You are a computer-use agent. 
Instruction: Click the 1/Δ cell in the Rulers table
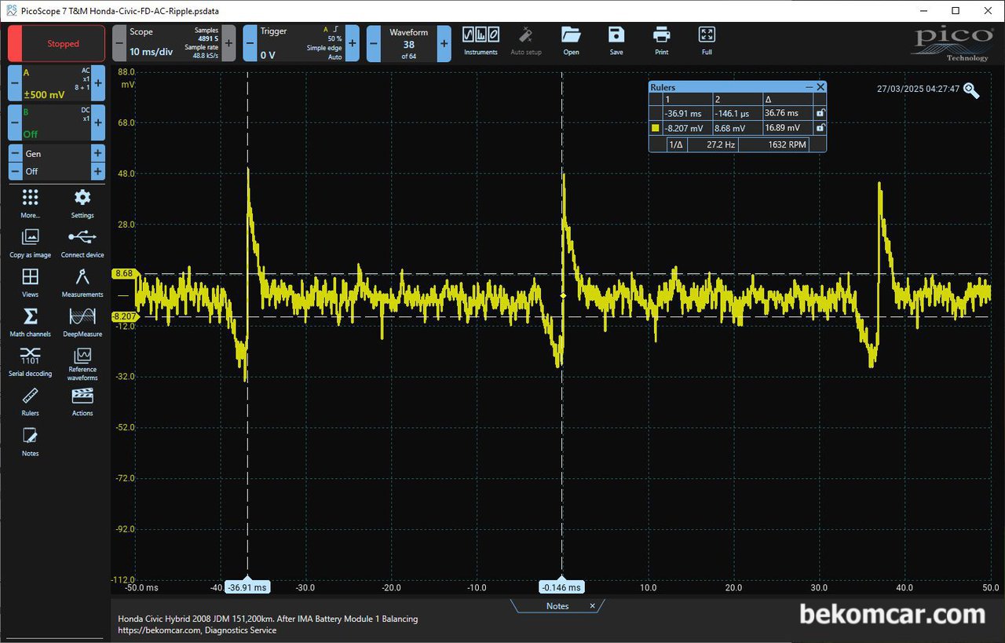(675, 144)
